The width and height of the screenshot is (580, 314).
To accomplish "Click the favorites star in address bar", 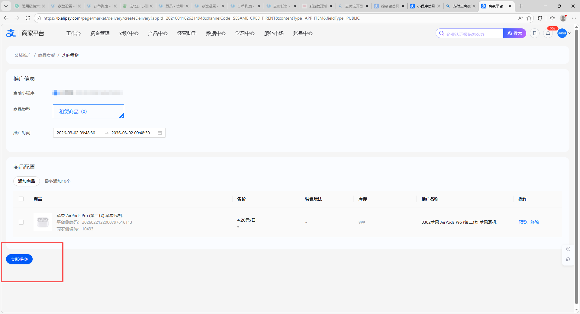I will 529,18.
